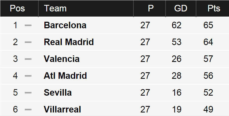Click the no-movement dash icon beside Barcelona
229x116 pixels.
click(x=28, y=25)
